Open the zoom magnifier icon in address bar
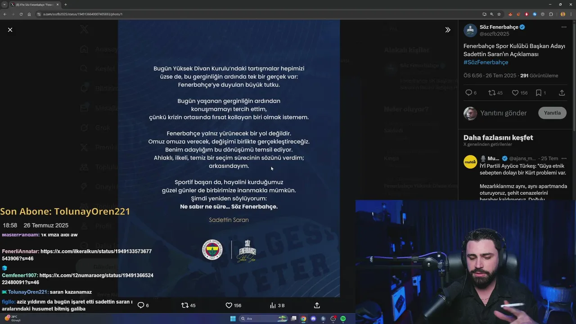This screenshot has width=576, height=324. [x=491, y=14]
